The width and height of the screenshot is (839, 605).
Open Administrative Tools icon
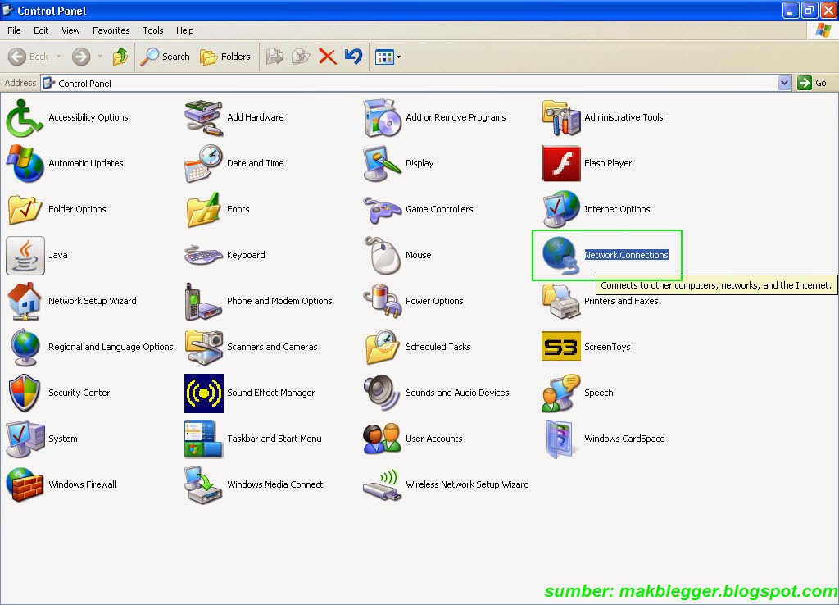pyautogui.click(x=560, y=118)
